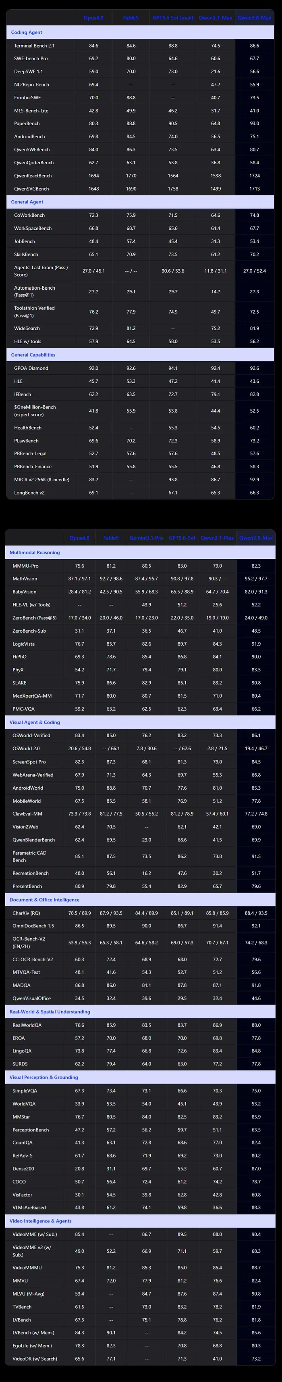This screenshot has height=1382, width=282.
Task: Open Document & Office Intelligence section header
Action: (140, 900)
